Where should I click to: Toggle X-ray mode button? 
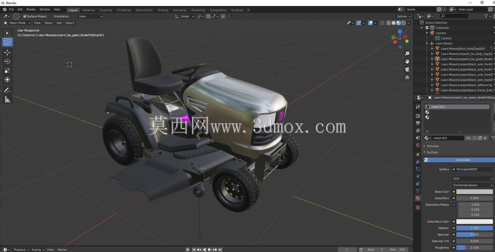(x=382, y=23)
